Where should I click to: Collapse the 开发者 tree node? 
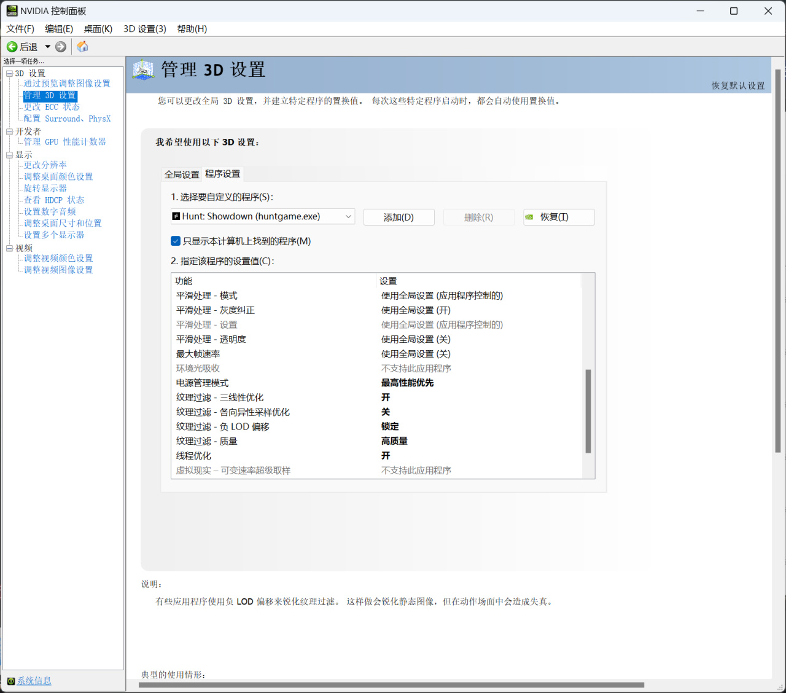pyautogui.click(x=9, y=131)
